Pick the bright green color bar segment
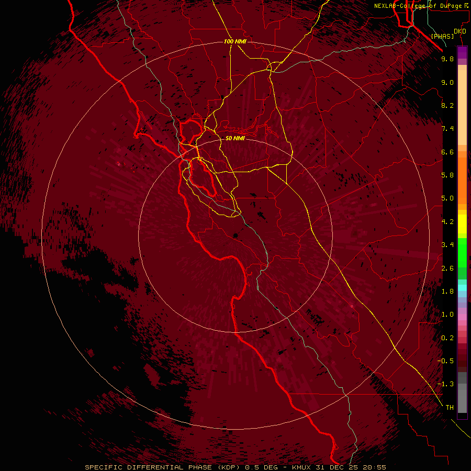 462,252
